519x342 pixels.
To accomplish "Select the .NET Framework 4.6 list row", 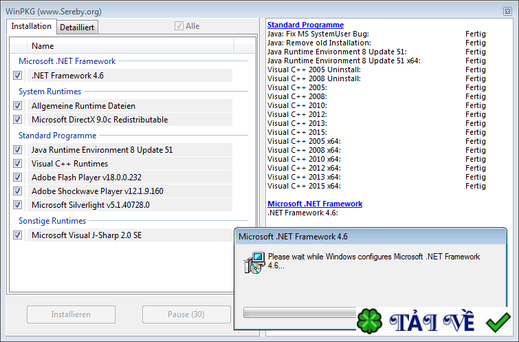I will click(130, 76).
